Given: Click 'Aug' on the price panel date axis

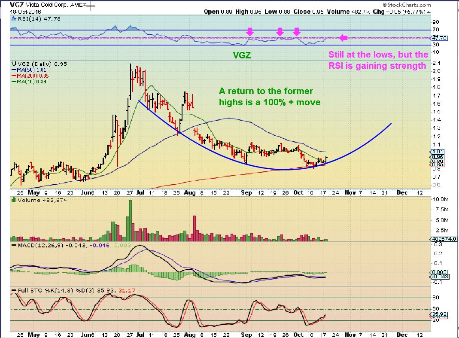Looking at the screenshot, I should tap(190, 193).
